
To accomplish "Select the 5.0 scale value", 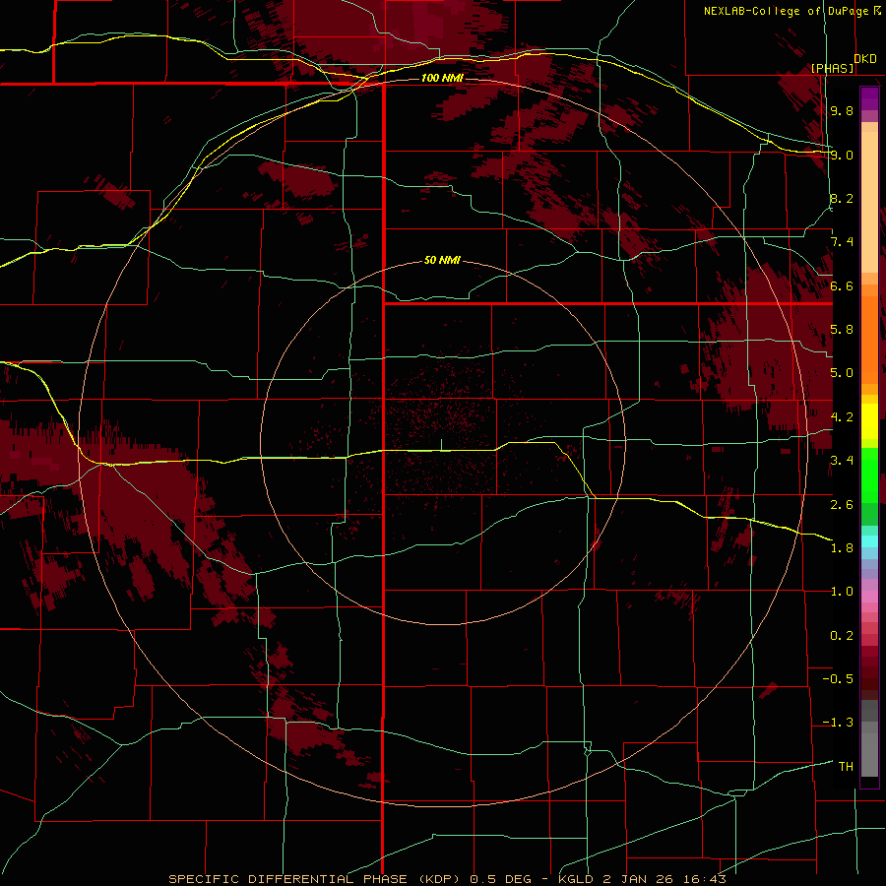I will point(842,373).
